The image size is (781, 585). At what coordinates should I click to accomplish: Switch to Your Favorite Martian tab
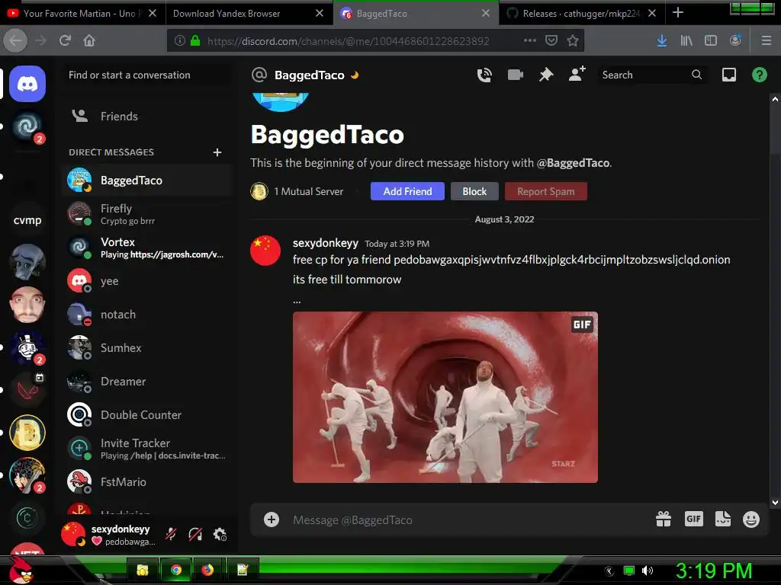82,14
